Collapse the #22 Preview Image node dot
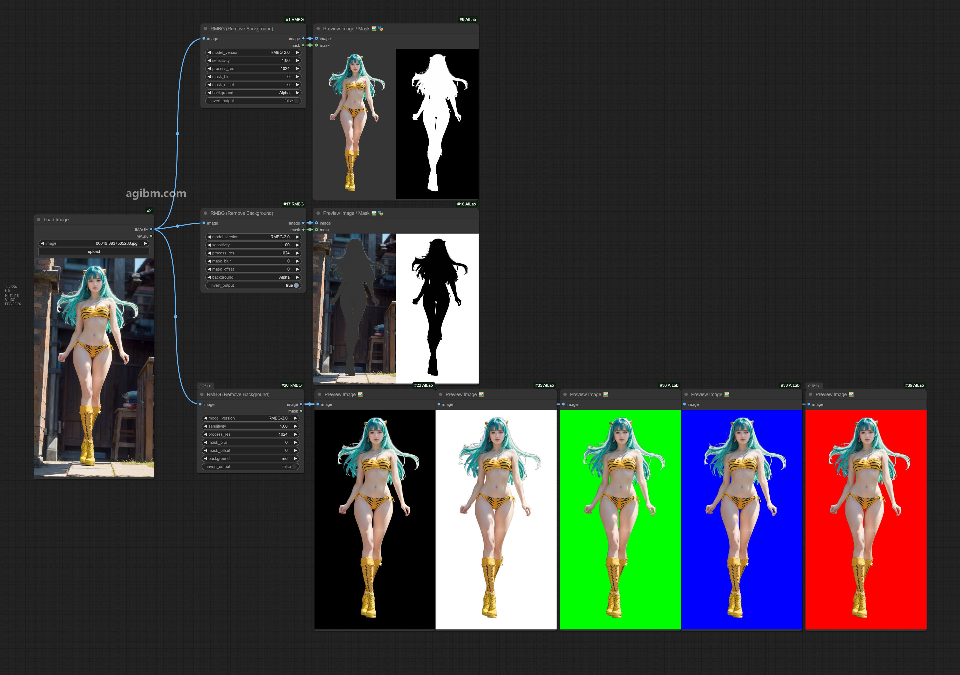The width and height of the screenshot is (960, 675). click(x=319, y=395)
